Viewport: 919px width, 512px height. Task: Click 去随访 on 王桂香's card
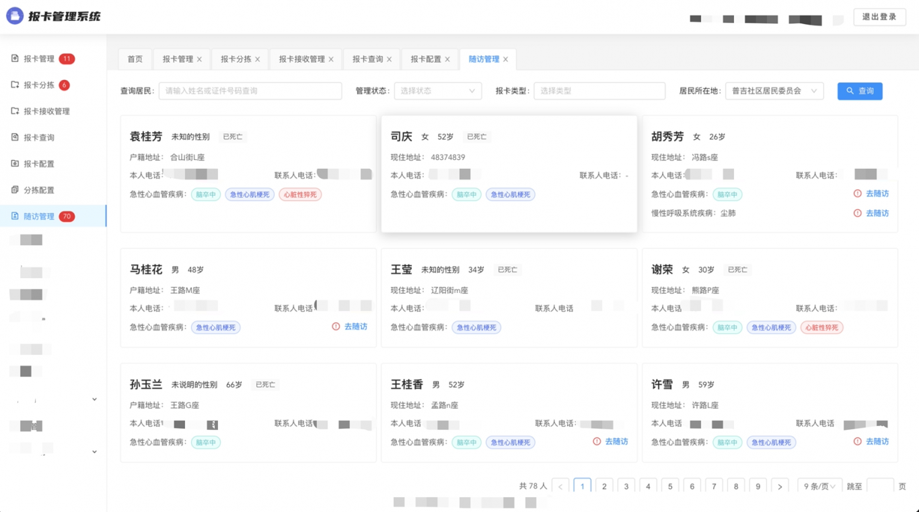coord(616,441)
